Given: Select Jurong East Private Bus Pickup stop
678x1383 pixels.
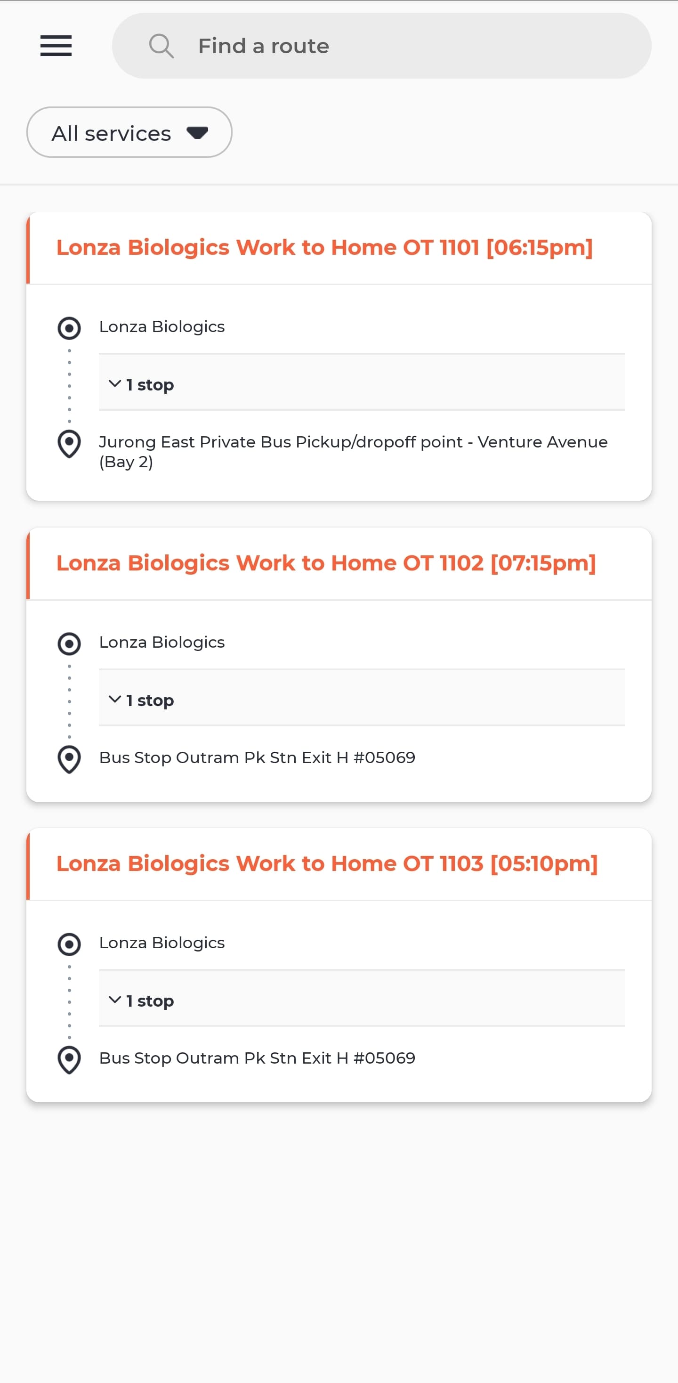Looking at the screenshot, I should [353, 452].
